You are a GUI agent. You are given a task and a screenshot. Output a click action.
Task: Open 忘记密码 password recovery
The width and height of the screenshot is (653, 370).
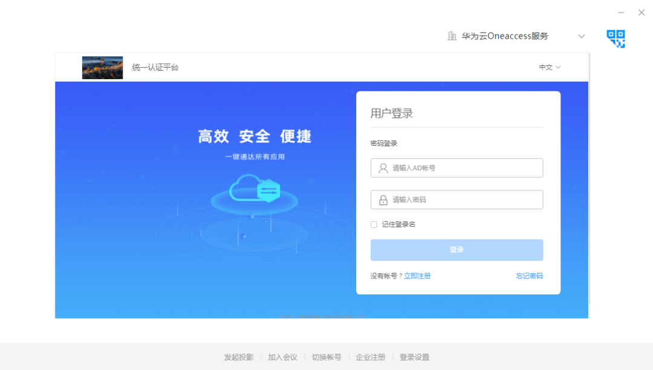[x=529, y=275]
